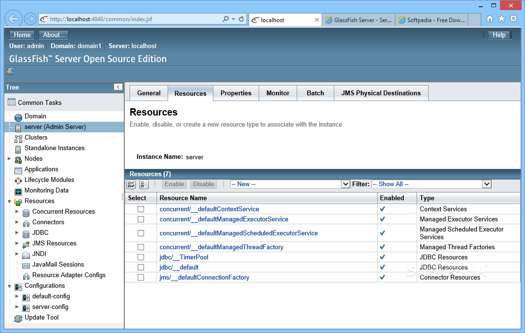The image size is (525, 333).
Task: Open jms/__defaultConnectionFactory link
Action: 204,278
